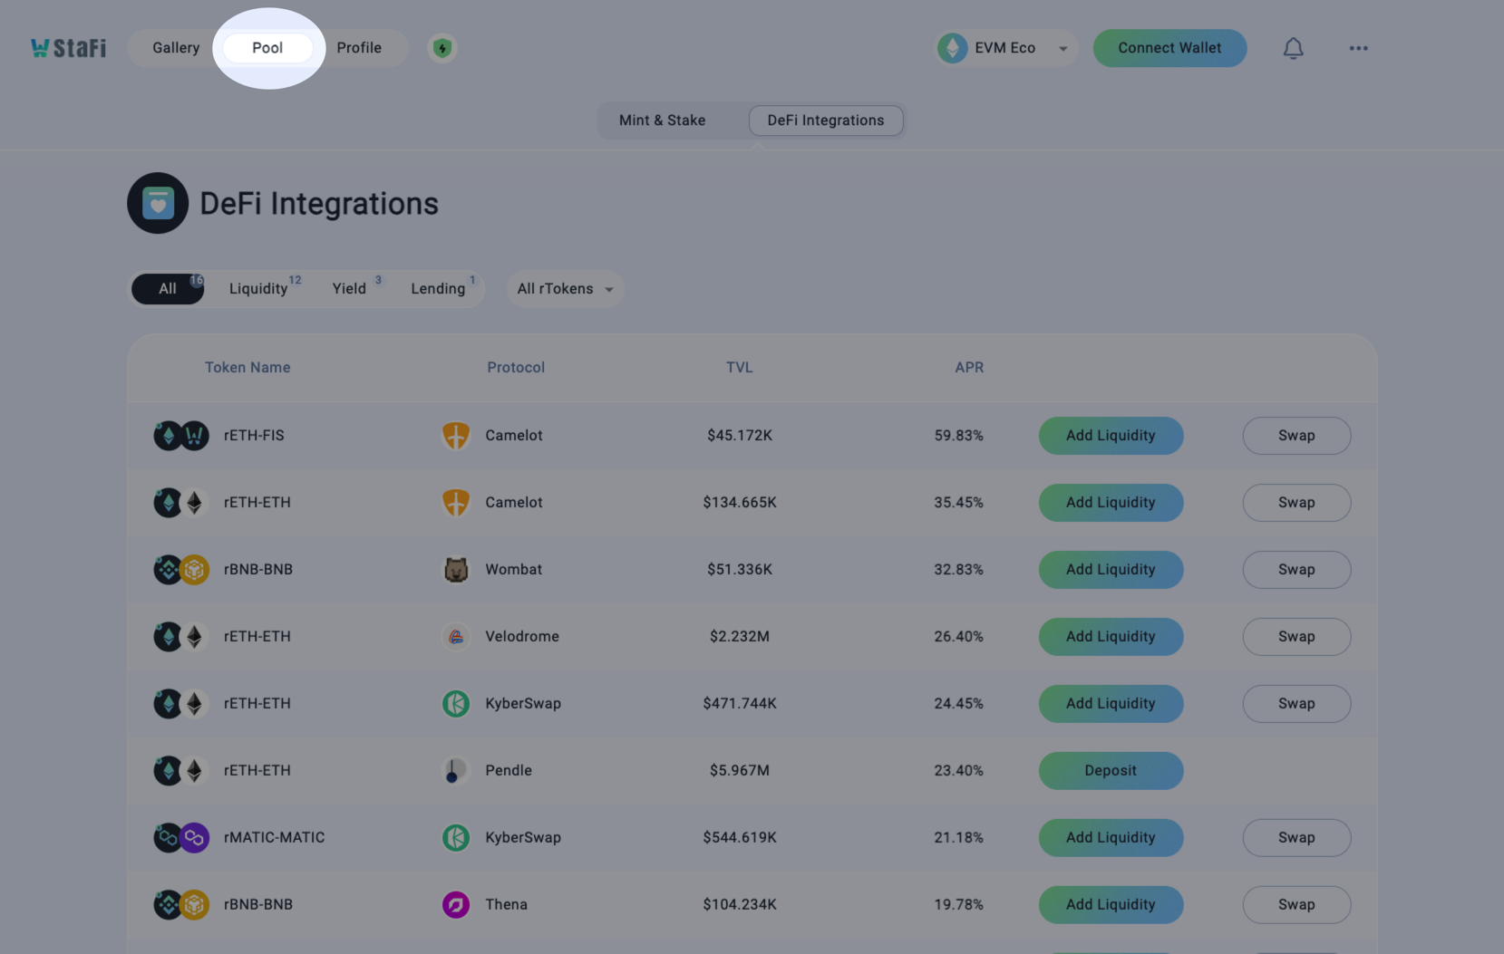The image size is (1504, 954).
Task: Click the Wombat protocol icon
Action: coord(455,570)
